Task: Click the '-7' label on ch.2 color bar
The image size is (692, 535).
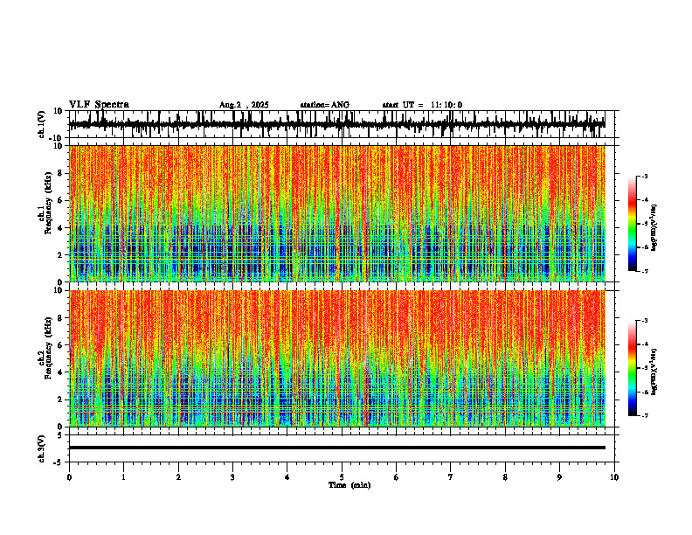Action: click(645, 415)
